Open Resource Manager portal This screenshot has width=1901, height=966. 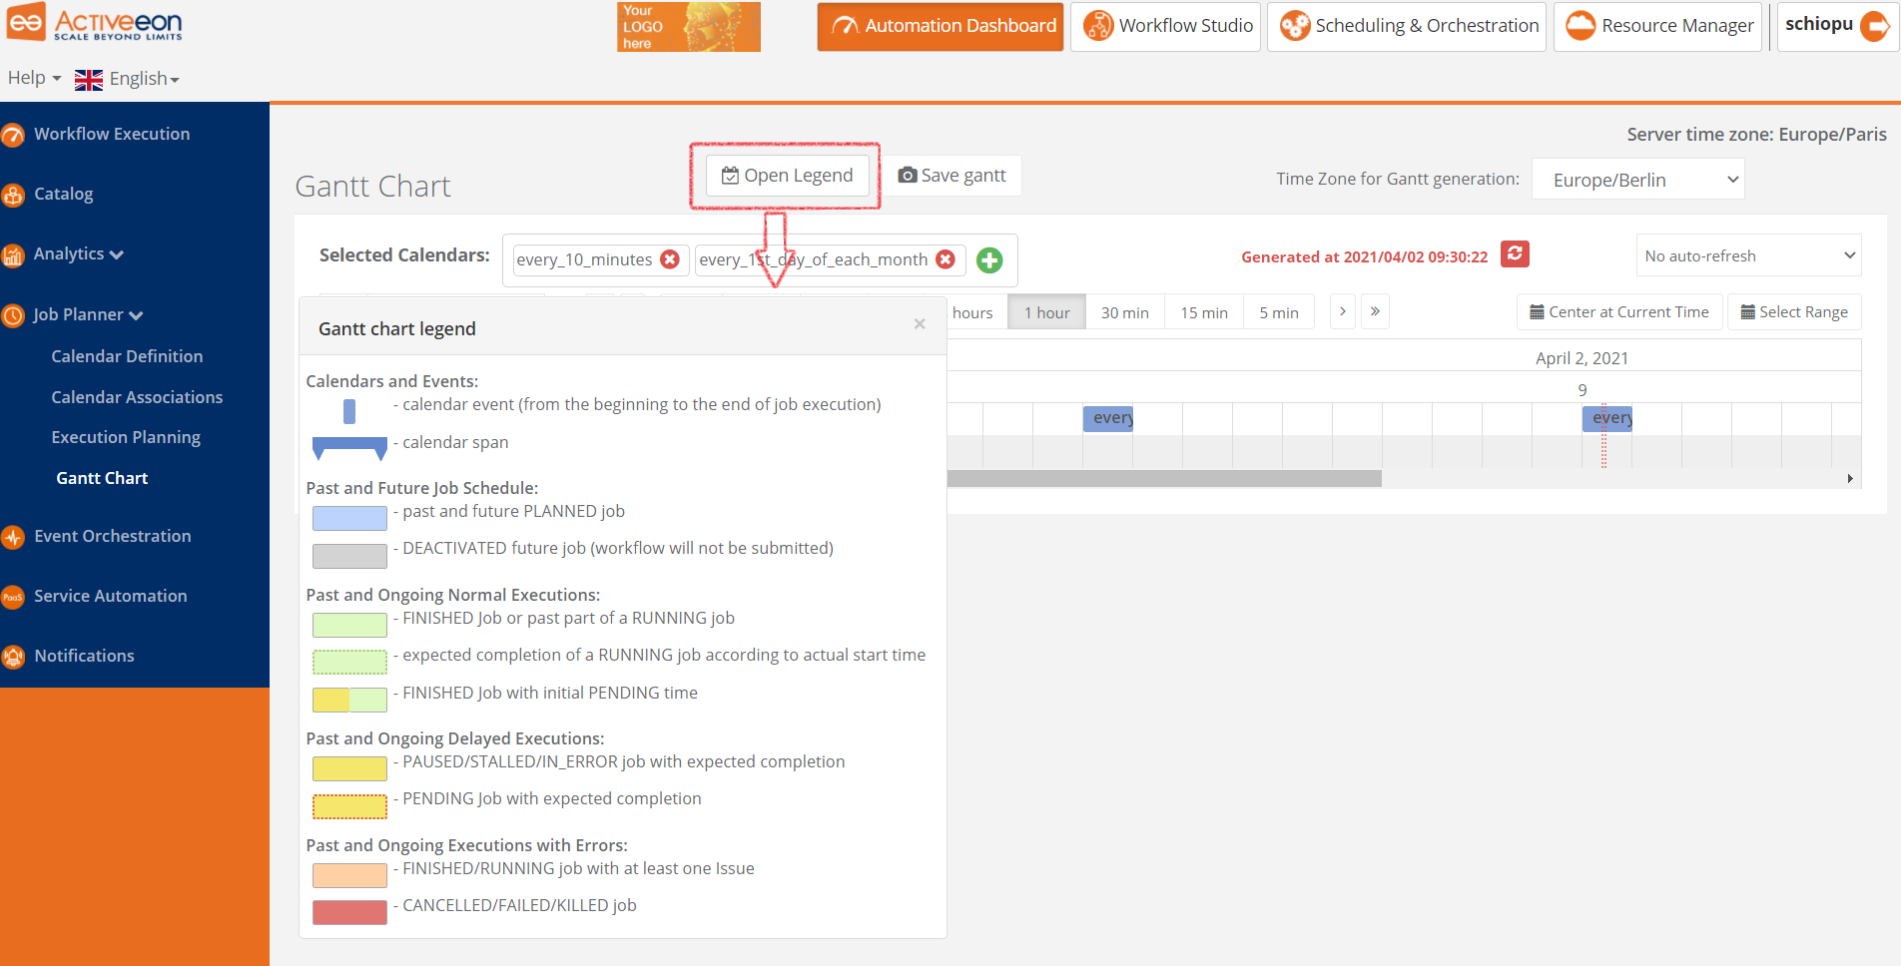point(1657,26)
